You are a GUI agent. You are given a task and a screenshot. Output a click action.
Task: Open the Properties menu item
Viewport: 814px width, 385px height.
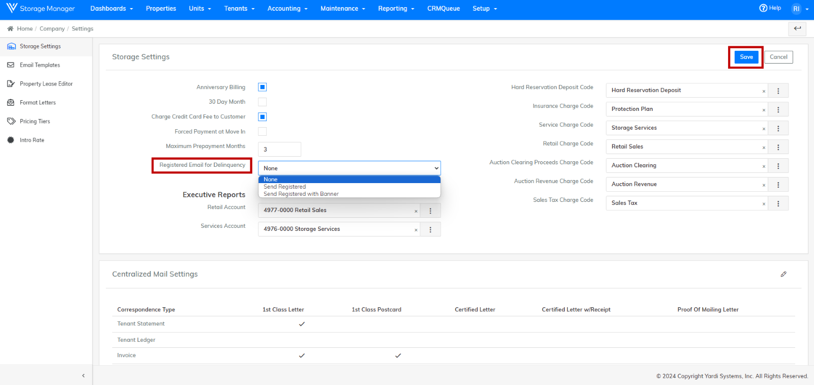pos(161,9)
